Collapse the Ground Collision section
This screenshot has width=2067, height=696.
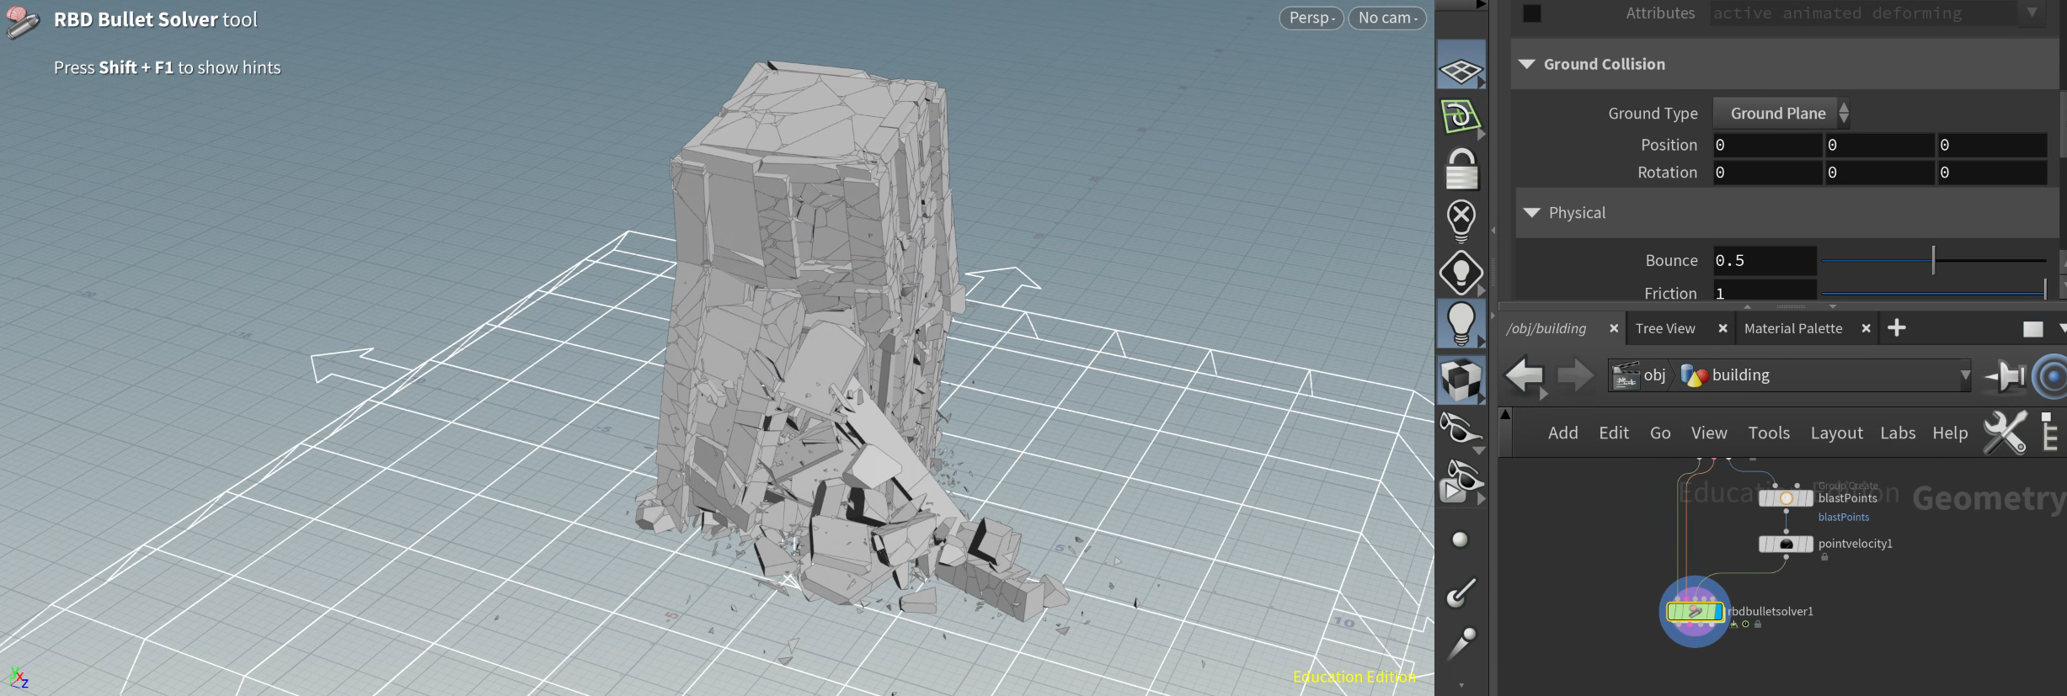pos(1527,65)
